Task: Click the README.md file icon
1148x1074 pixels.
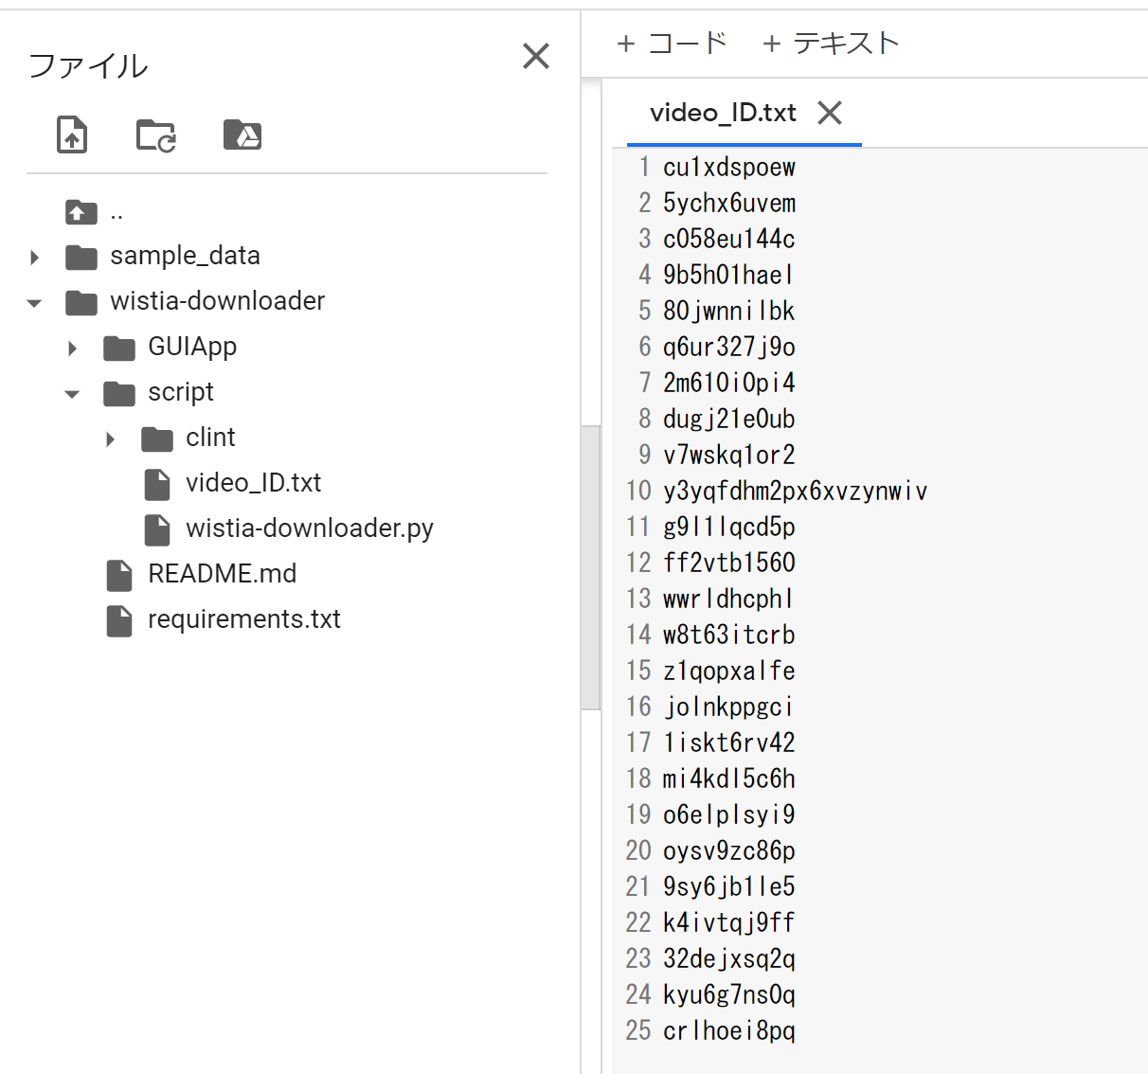Action: [119, 574]
